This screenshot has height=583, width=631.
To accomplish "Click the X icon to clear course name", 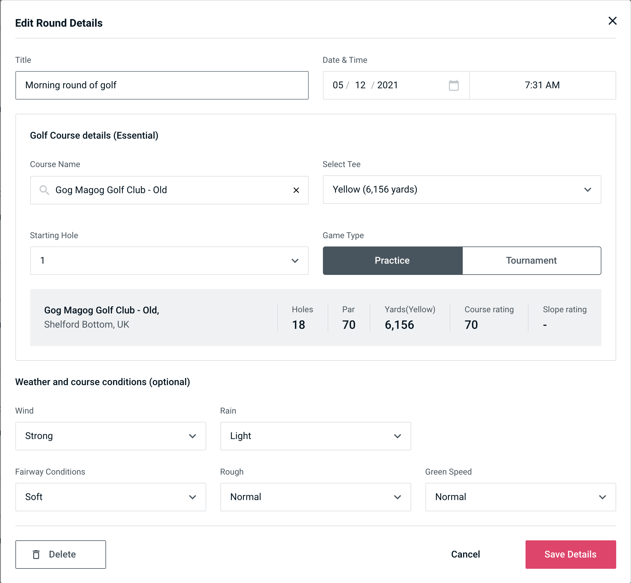I will (x=296, y=190).
